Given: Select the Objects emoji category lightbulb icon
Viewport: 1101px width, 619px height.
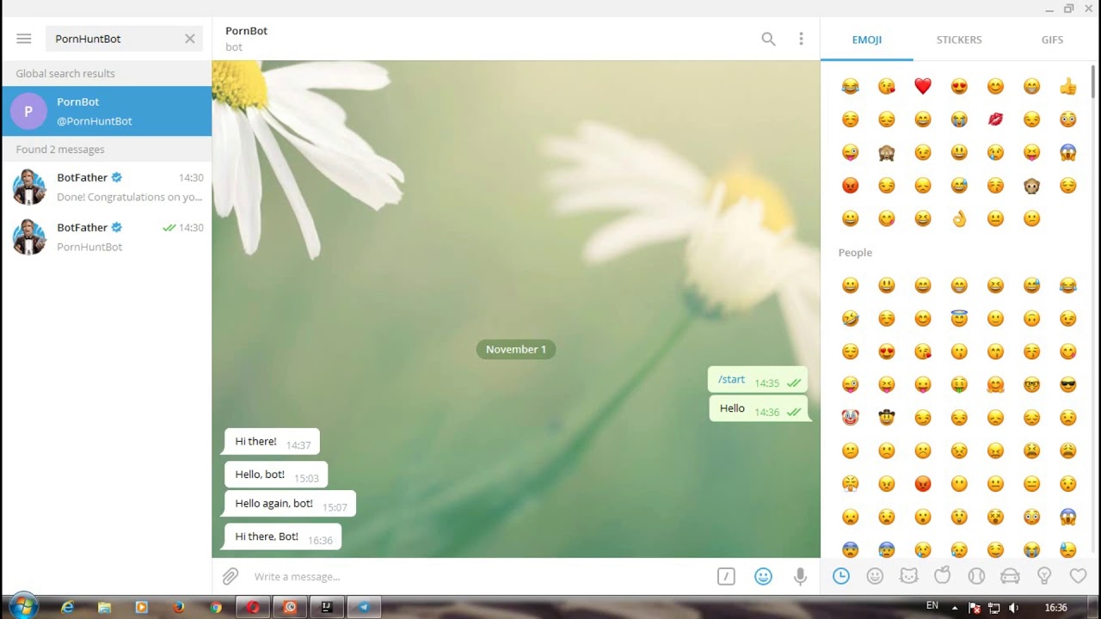Looking at the screenshot, I should 1044,577.
